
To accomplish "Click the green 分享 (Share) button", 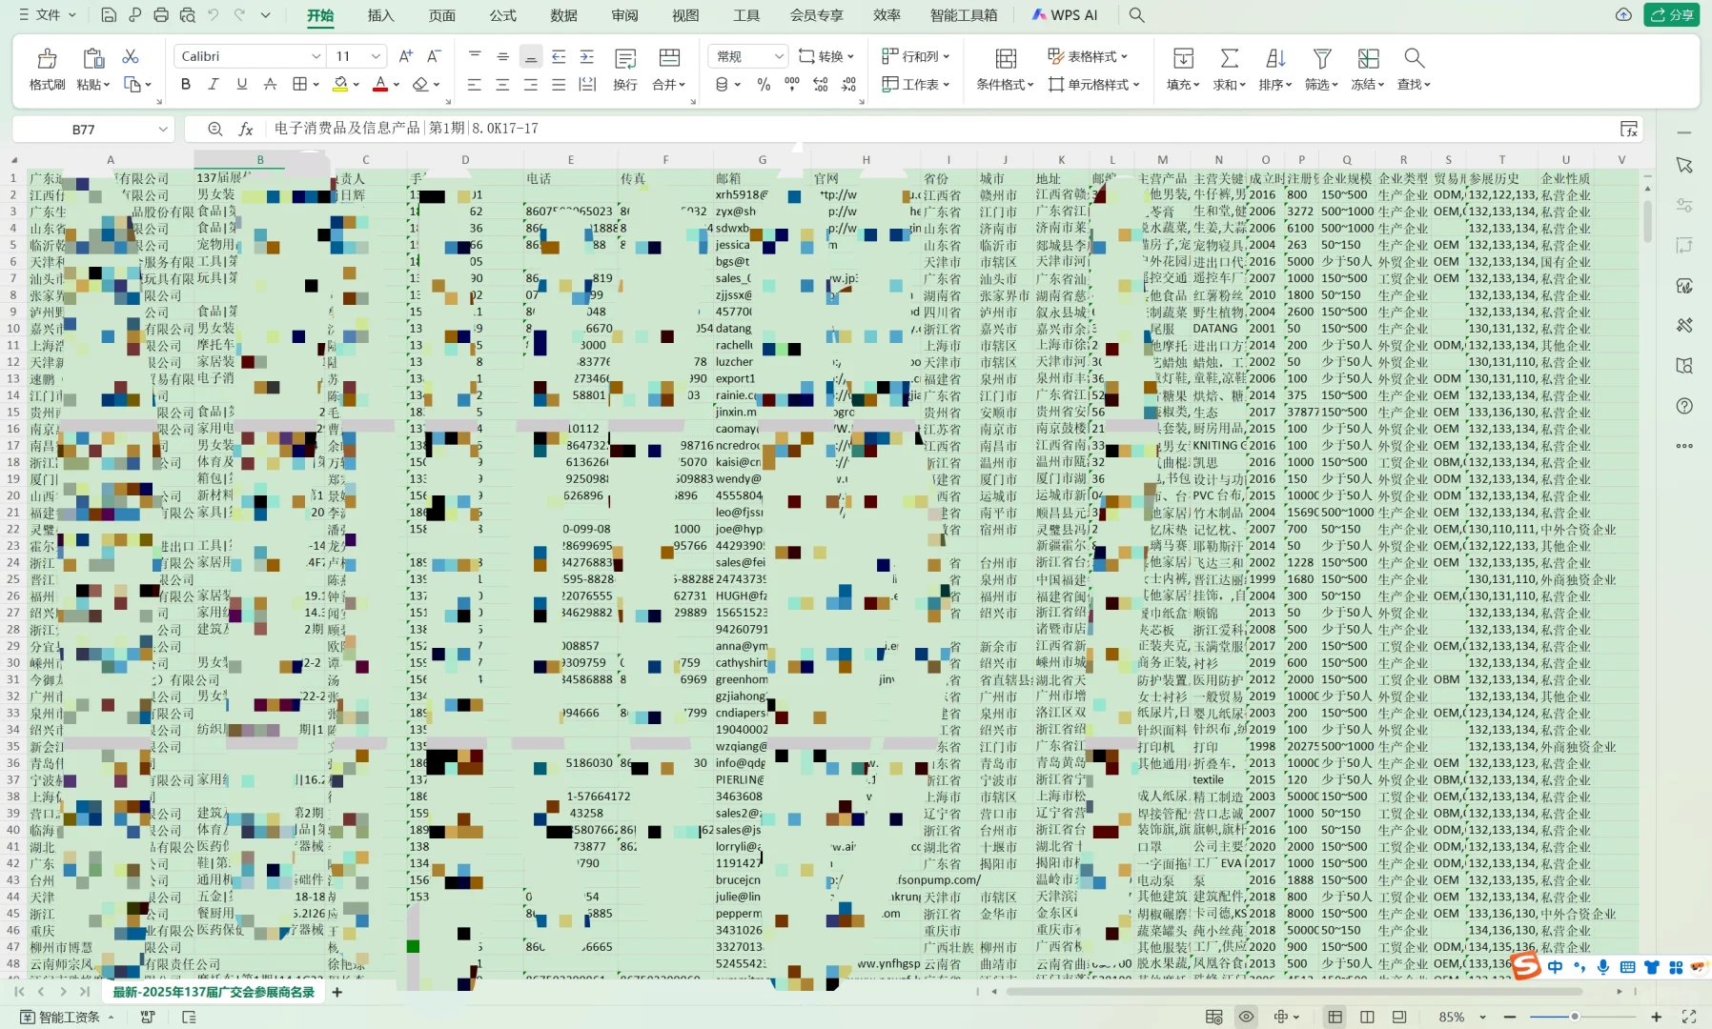I will 1671,15.
